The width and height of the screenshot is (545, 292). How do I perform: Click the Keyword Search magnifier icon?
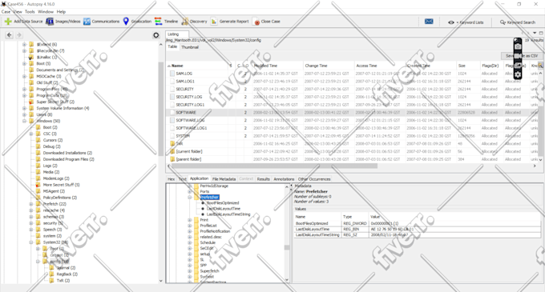click(x=503, y=22)
